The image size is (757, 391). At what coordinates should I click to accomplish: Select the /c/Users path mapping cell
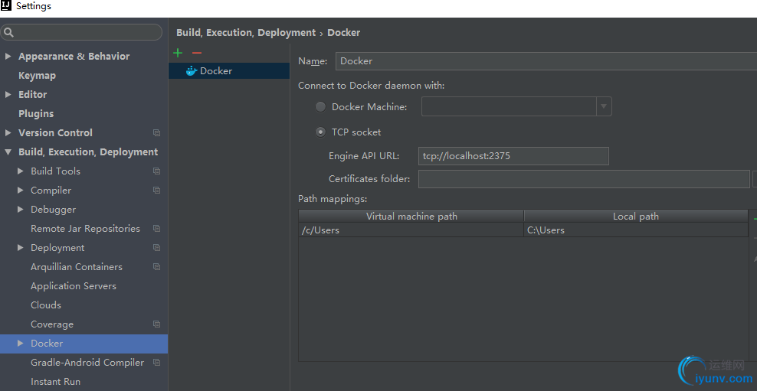click(x=411, y=230)
